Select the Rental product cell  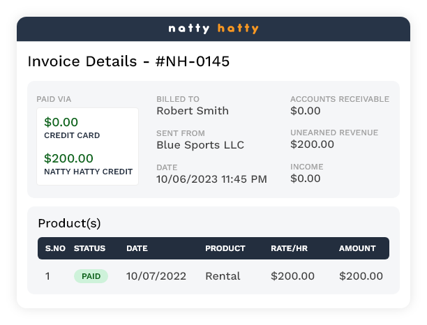coord(223,276)
